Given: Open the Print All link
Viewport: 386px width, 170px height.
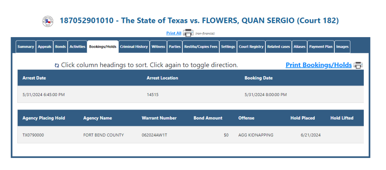Looking at the screenshot, I should (x=174, y=33).
